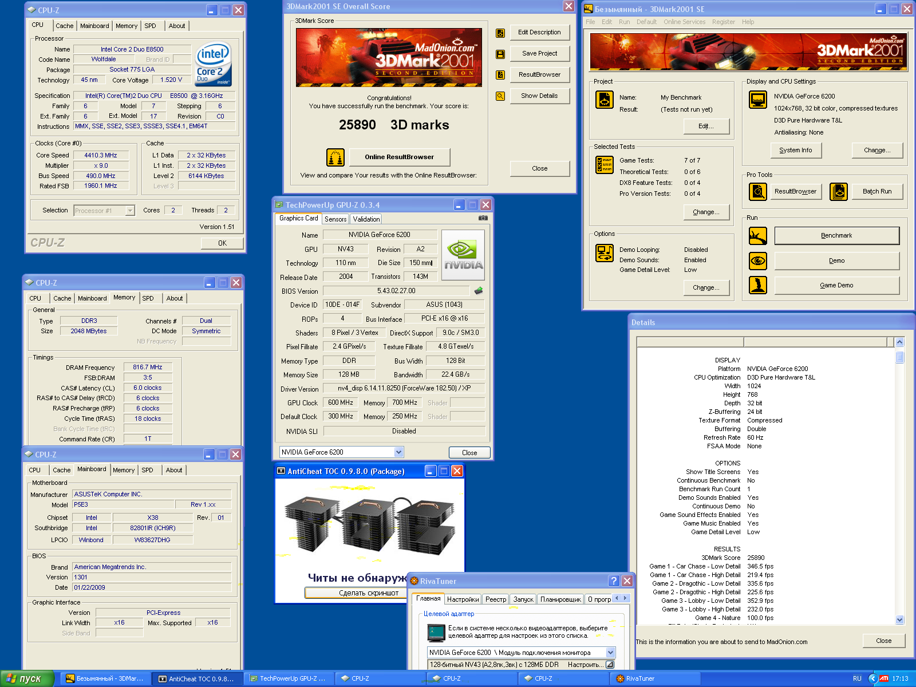Select the About tab in the bottom CPU-Z window
The height and width of the screenshot is (687, 916).
pos(174,470)
